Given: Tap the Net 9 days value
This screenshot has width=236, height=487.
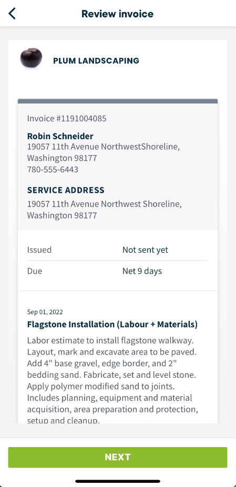Looking at the screenshot, I should [x=142, y=271].
